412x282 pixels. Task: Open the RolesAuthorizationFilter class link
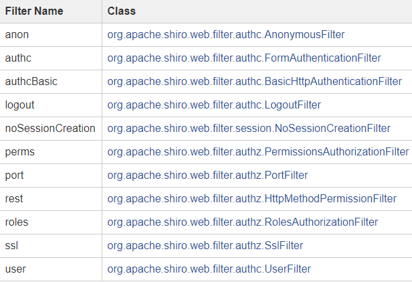tap(243, 222)
